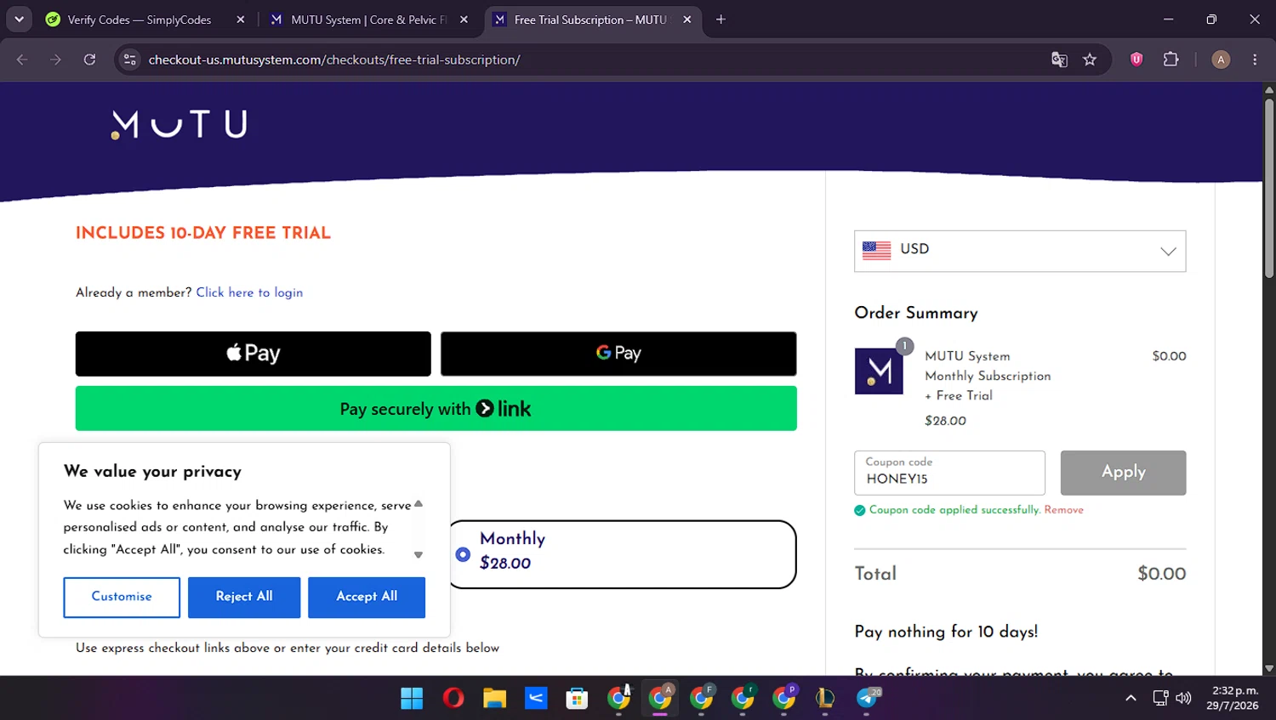The image size is (1276, 720).
Task: Open network settings from the system tray
Action: pos(1160,698)
